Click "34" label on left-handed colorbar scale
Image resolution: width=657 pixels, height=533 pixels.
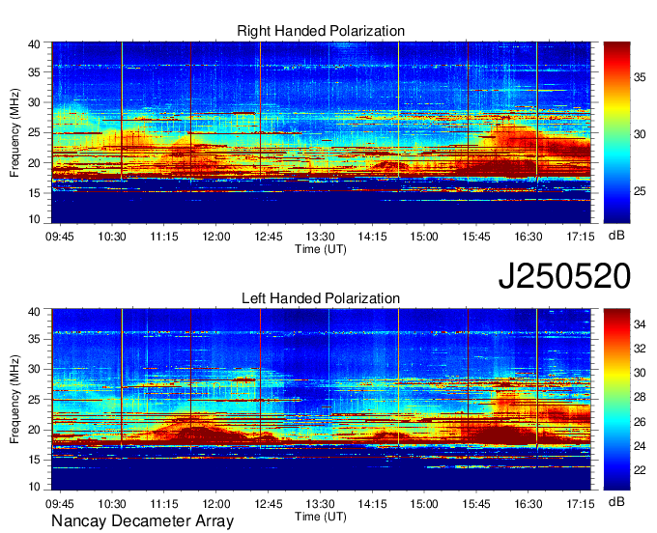click(x=640, y=323)
